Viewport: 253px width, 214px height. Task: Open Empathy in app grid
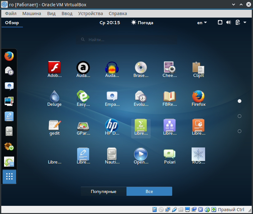[x=112, y=98]
